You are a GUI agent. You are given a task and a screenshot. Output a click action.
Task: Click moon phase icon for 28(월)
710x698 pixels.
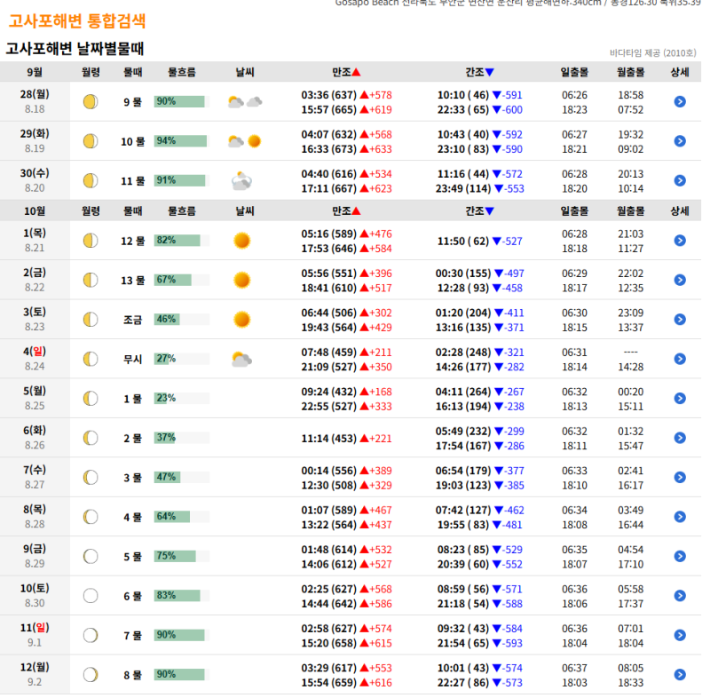click(91, 101)
